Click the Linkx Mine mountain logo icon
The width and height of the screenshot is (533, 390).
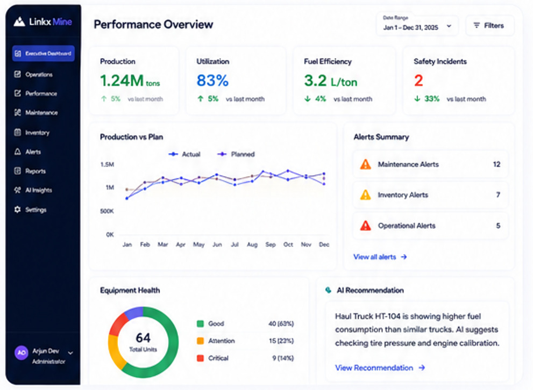19,21
